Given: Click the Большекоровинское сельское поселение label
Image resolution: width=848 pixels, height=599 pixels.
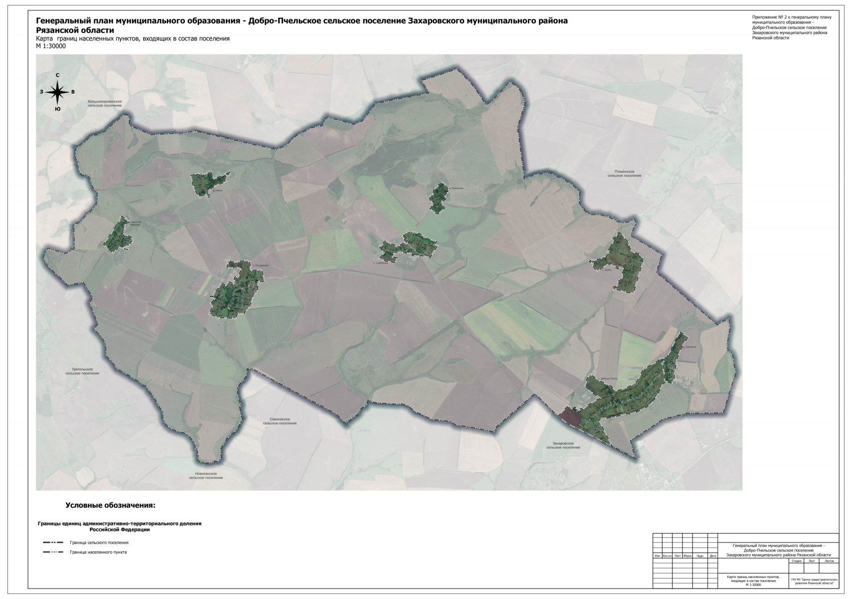Looking at the screenshot, I should pyautogui.click(x=104, y=103).
